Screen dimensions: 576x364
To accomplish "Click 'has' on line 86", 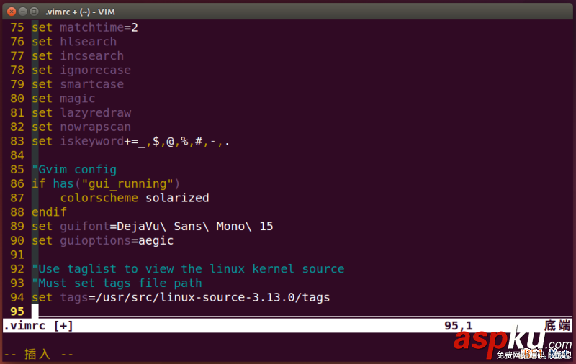I will point(63,184).
